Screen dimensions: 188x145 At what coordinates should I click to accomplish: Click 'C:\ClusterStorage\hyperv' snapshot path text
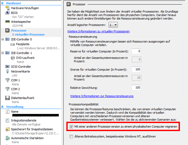[x=35, y=133]
